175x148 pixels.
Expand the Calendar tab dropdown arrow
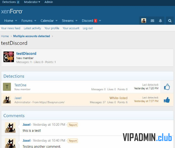(57, 21)
